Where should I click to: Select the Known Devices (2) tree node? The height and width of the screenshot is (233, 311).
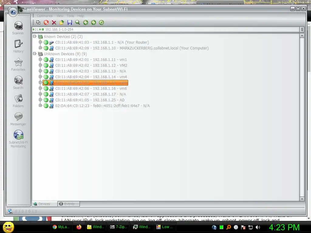[x=63, y=37]
